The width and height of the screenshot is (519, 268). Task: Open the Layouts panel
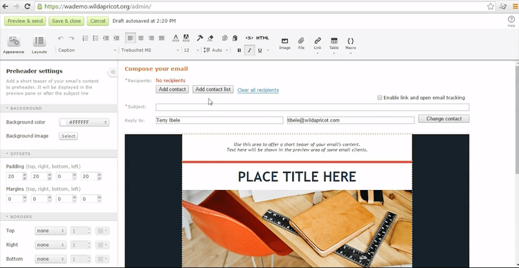[39, 44]
